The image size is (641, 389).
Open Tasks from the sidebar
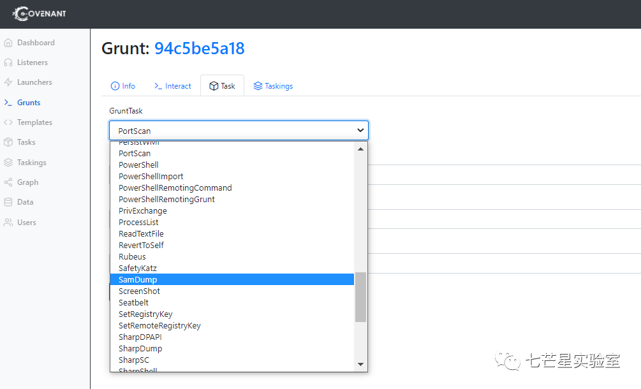coord(26,142)
